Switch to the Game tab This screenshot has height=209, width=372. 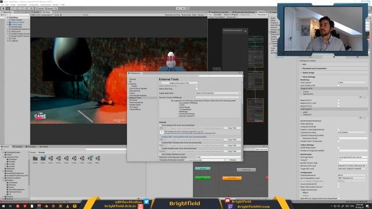(x=46, y=12)
